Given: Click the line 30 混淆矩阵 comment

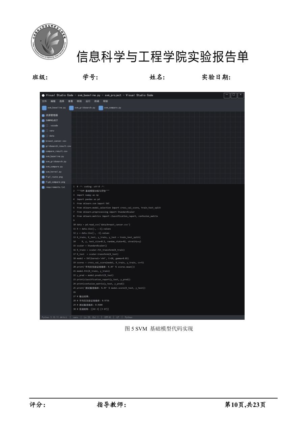Looking at the screenshot, I should pyautogui.click(x=93, y=309).
